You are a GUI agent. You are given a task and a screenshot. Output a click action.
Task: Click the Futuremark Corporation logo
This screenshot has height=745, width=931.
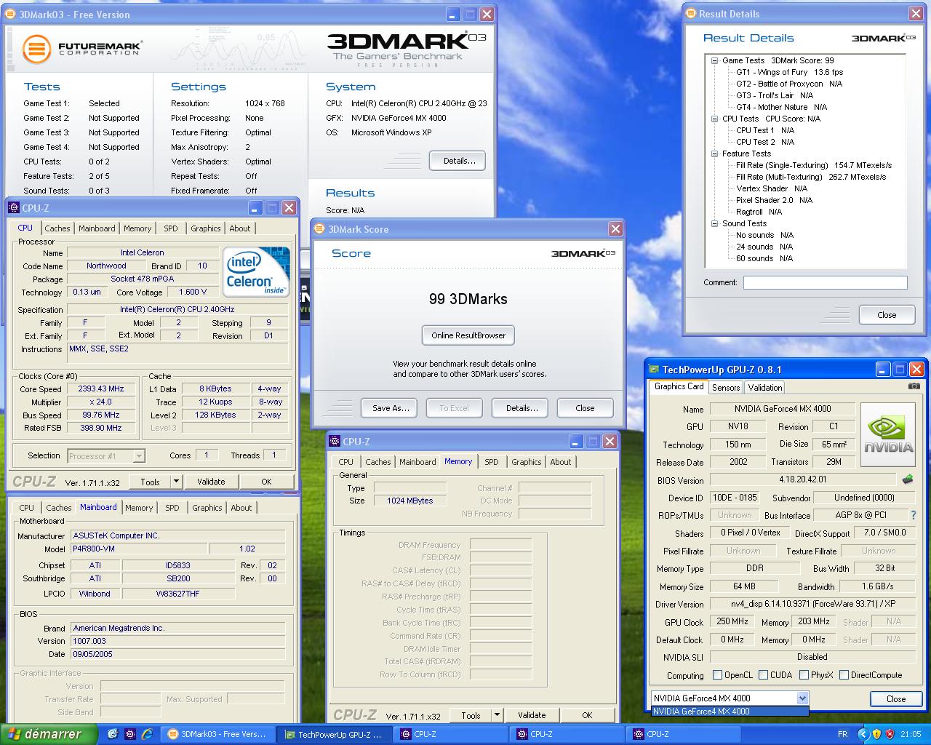[x=81, y=49]
